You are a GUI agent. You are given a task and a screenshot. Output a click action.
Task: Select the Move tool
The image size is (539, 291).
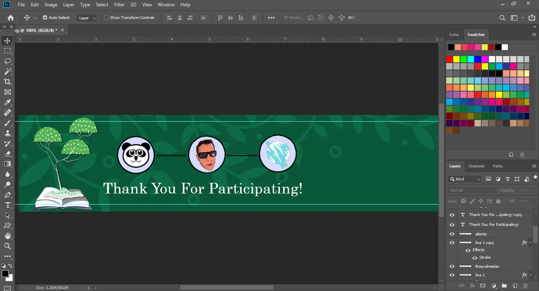pyautogui.click(x=8, y=41)
